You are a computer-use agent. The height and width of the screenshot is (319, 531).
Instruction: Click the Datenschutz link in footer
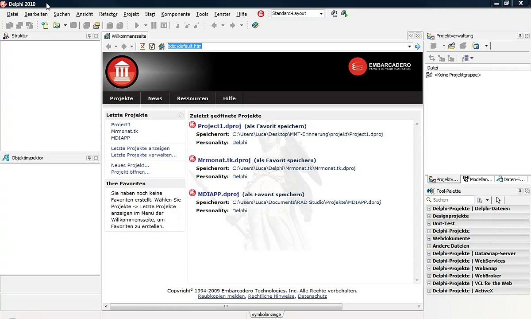(x=312, y=296)
